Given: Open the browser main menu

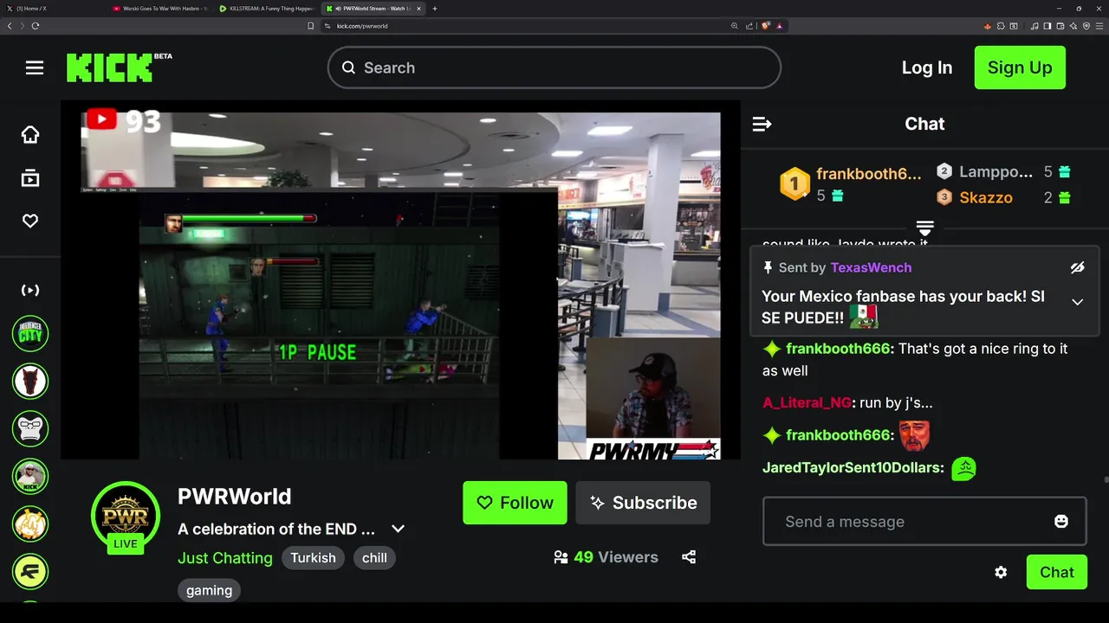Looking at the screenshot, I should [1099, 26].
